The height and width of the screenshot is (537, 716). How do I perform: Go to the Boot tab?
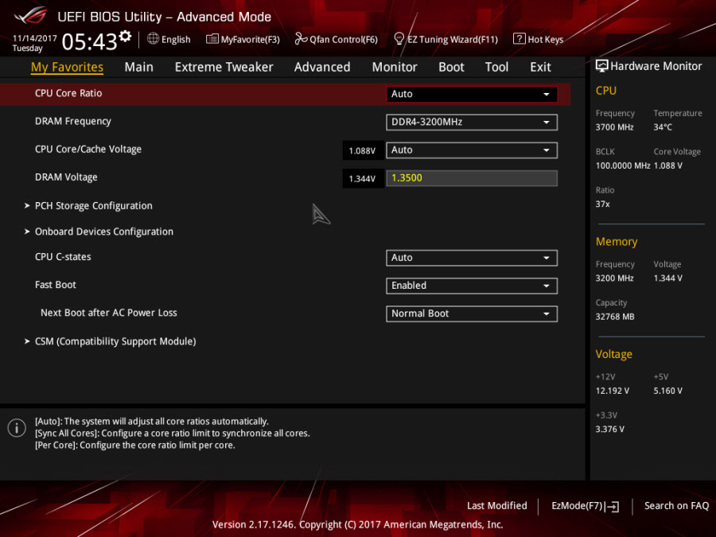click(x=451, y=67)
